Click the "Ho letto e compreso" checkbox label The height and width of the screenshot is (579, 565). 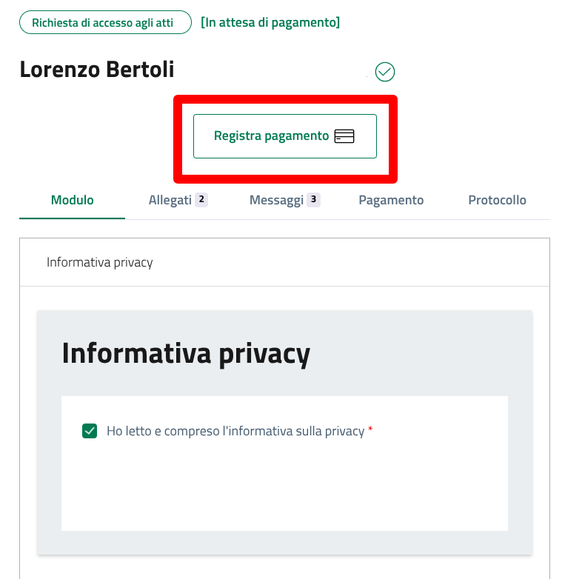tap(235, 431)
